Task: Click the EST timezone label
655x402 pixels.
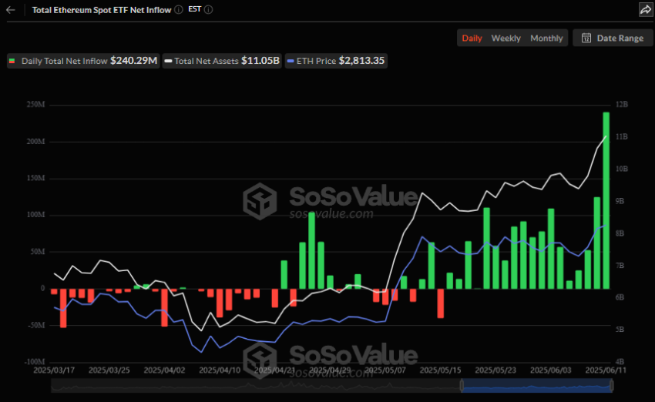Action: pyautogui.click(x=194, y=10)
